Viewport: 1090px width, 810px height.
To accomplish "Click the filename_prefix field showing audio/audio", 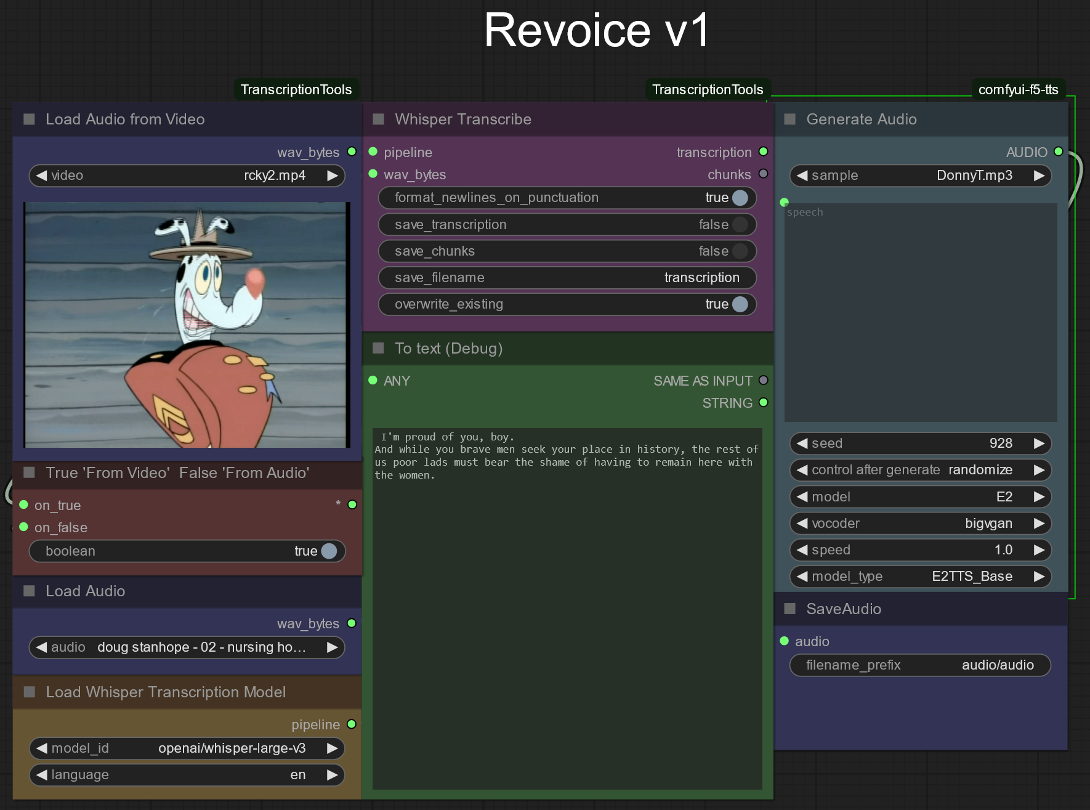I will 920,665.
